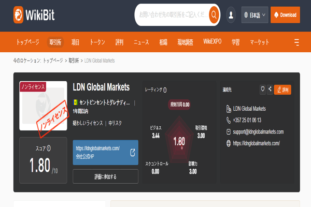Click the orange Download button
Screen dimensions: 311x207
point(285,15)
